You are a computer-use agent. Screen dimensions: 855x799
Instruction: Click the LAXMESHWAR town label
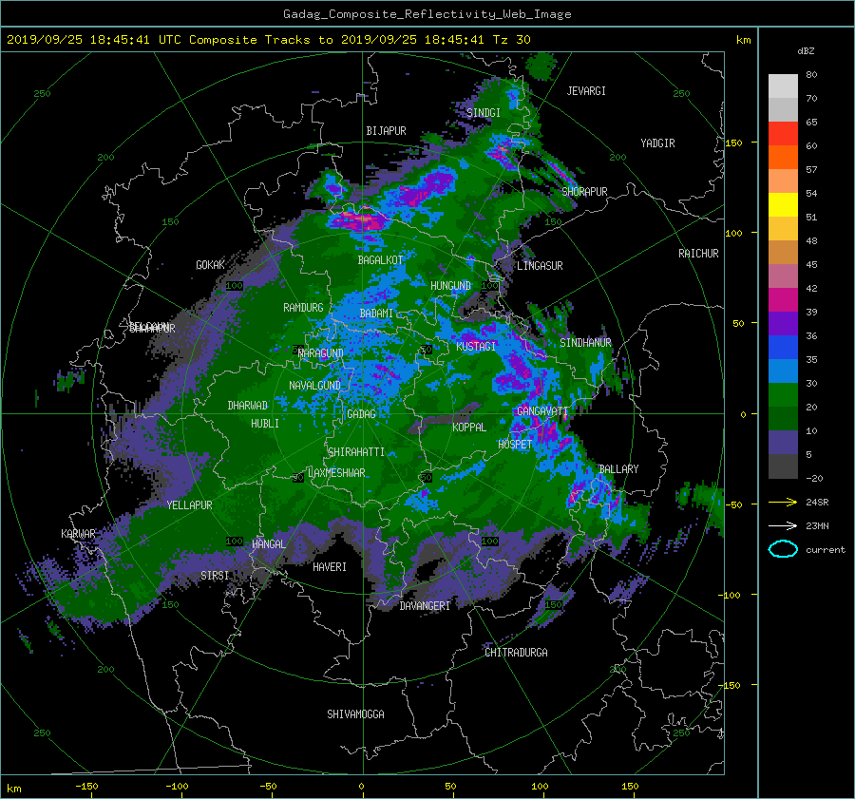(336, 473)
